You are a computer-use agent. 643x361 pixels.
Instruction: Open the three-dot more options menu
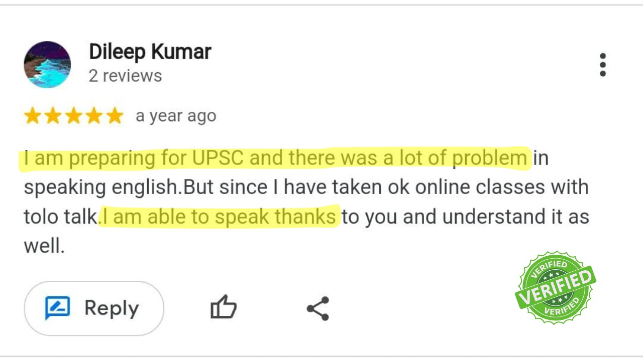[x=602, y=65]
